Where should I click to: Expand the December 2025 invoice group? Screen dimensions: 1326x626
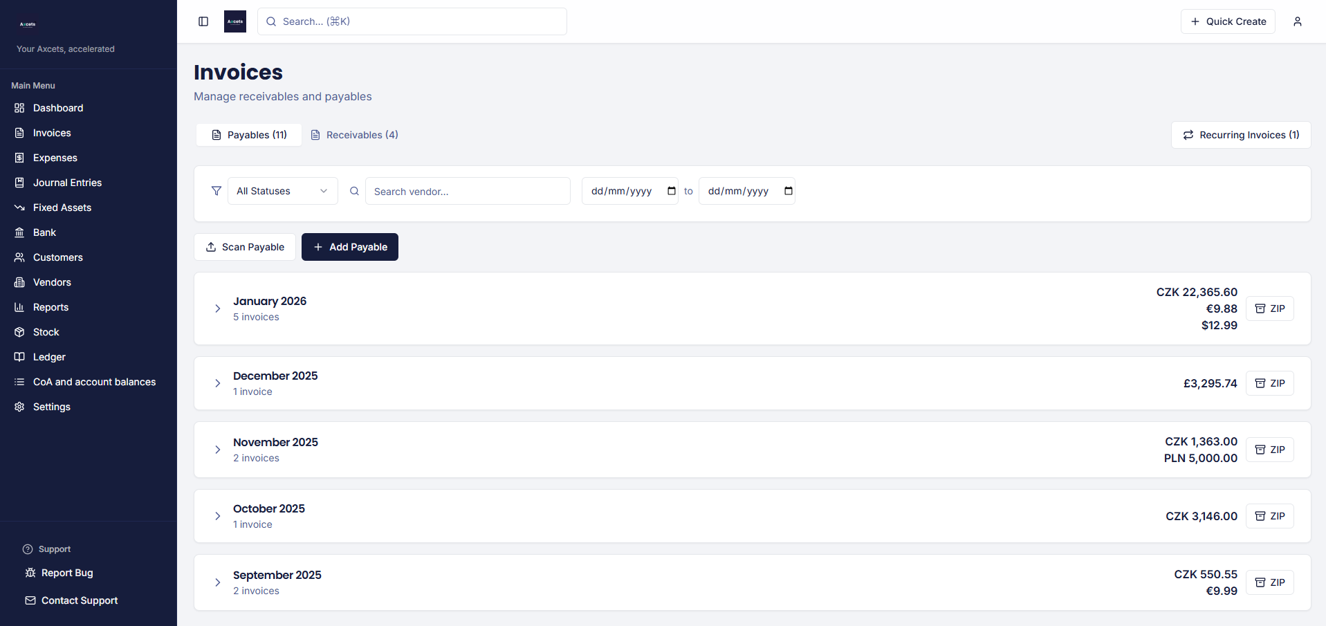click(217, 383)
